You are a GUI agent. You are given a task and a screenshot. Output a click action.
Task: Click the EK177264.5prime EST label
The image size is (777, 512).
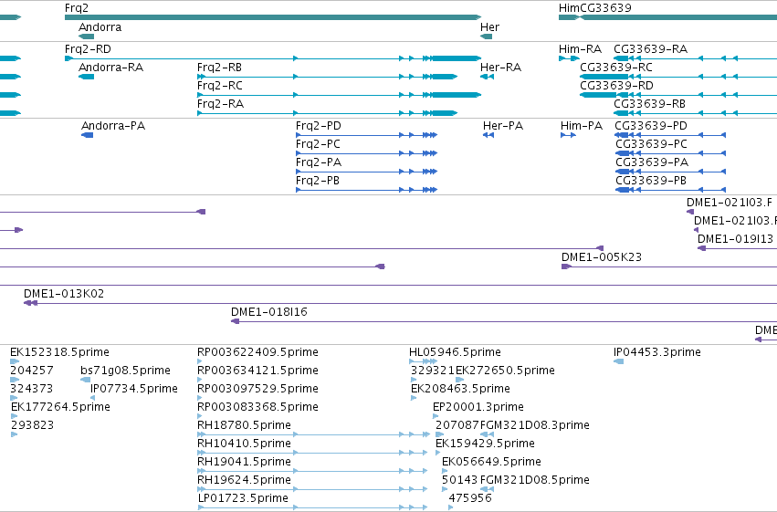coord(60,407)
